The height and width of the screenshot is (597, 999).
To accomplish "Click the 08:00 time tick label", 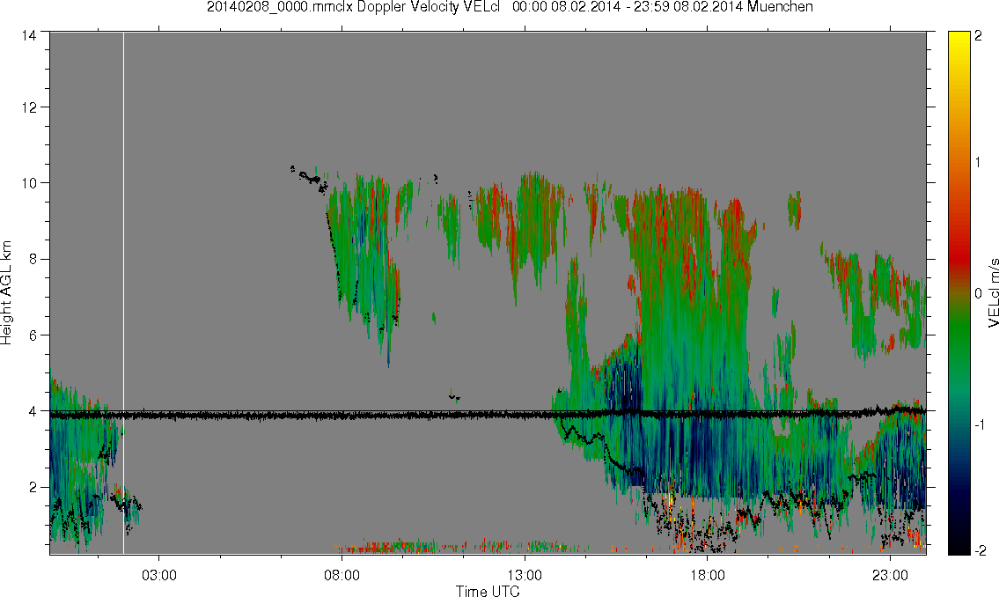I will (x=342, y=575).
